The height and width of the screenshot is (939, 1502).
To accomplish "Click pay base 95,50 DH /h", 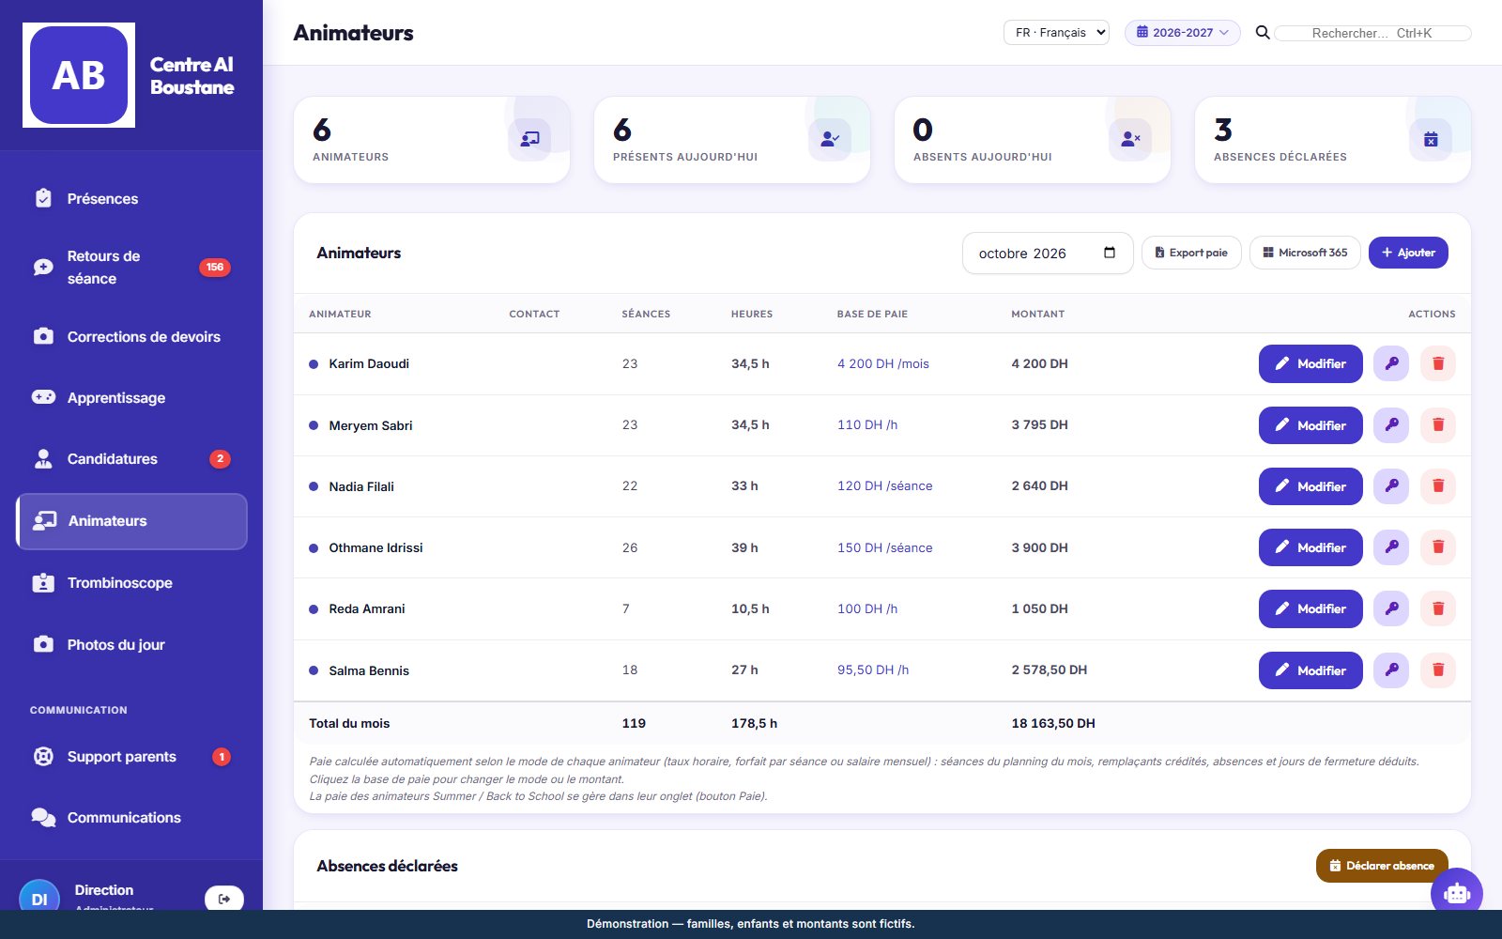I will click(873, 670).
